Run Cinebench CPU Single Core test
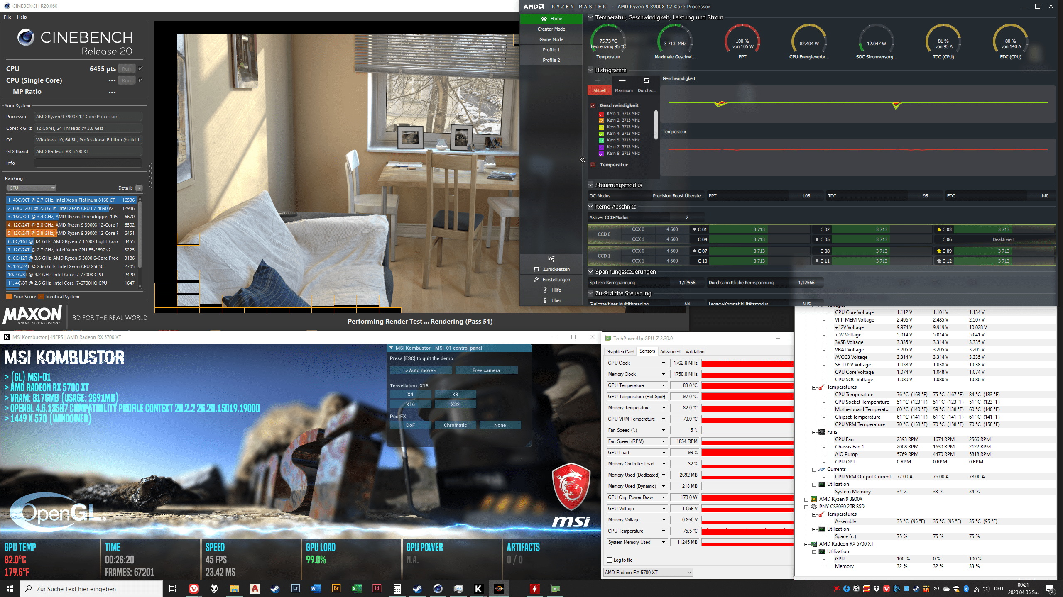1063x597 pixels. pyautogui.click(x=127, y=80)
